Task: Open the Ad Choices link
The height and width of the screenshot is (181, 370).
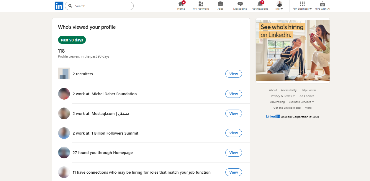Action: 307,96
